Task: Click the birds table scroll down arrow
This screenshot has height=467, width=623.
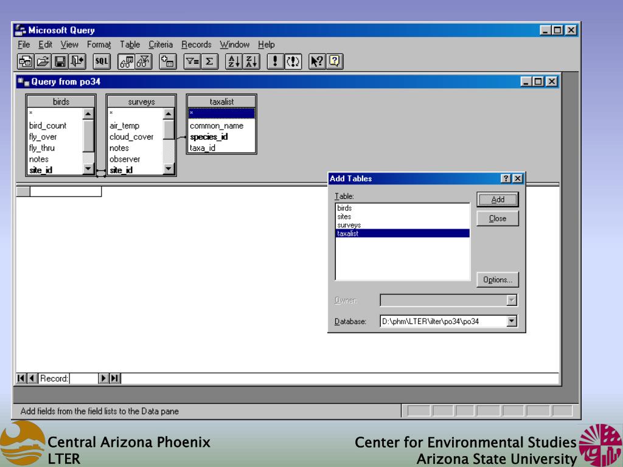Action: tap(88, 169)
